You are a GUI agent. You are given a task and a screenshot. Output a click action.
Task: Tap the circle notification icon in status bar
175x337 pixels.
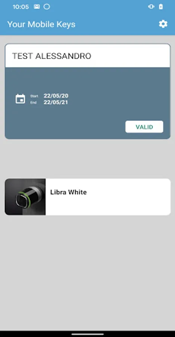pyautogui.click(x=47, y=7)
